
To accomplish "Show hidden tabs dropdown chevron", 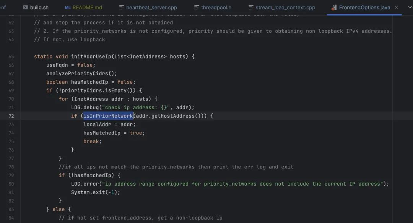I will coord(410,7).
